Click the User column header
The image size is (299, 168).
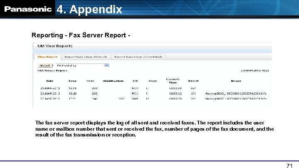point(90,81)
